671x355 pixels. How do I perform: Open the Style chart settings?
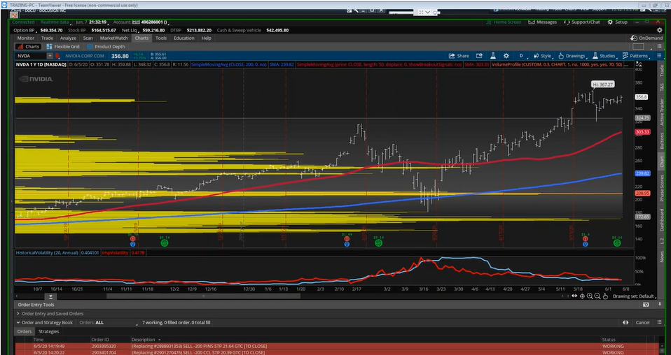coord(542,56)
